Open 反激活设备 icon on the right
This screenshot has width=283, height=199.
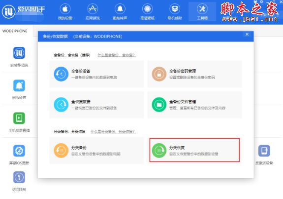[x=264, y=151]
